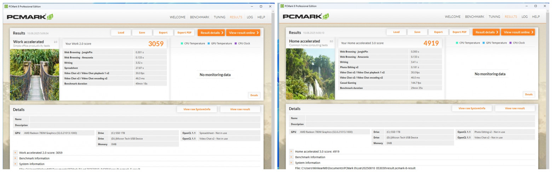The width and height of the screenshot is (552, 172).
Task: Select the Photo Editing v2 0.181 s row
Action: 390,67
